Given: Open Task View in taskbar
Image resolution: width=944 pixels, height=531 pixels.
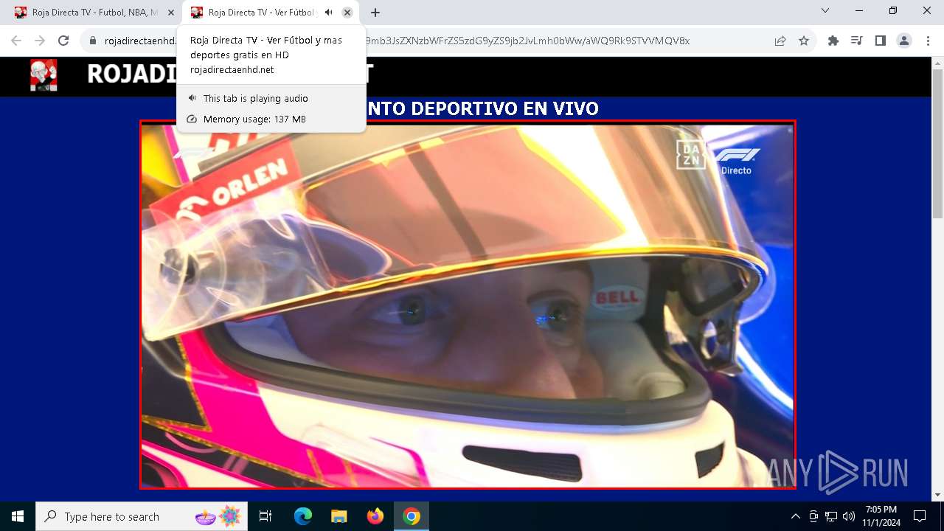Looking at the screenshot, I should pos(265,516).
